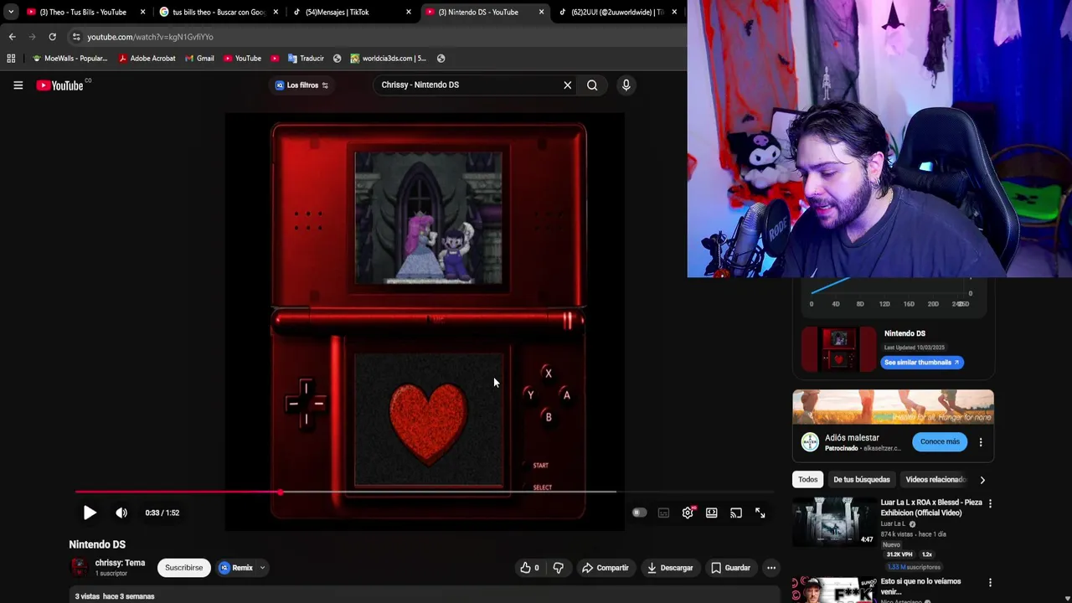Save the video with Guardar
Image resolution: width=1072 pixels, height=603 pixels.
(731, 568)
